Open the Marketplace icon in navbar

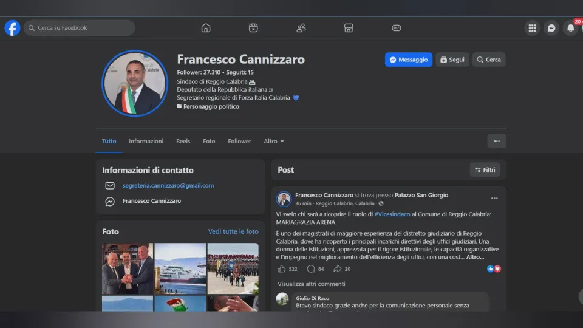coord(349,28)
